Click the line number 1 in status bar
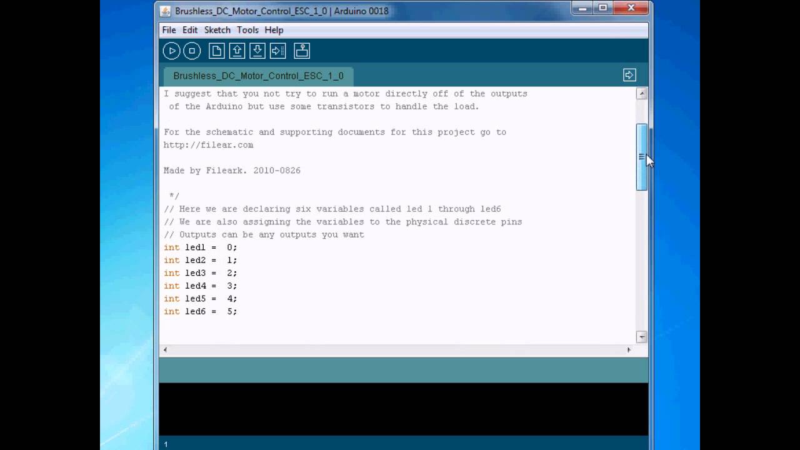The width and height of the screenshot is (800, 450). [x=166, y=444]
